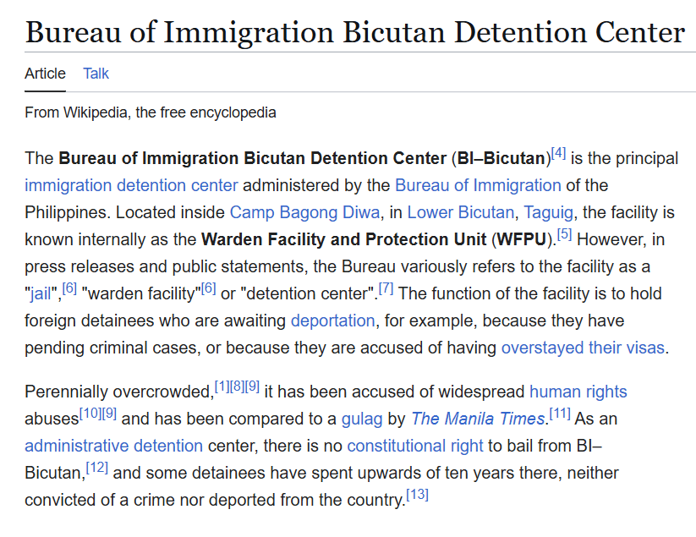
Task: Open citation 11 after The Manila Times
Action: click(x=560, y=414)
